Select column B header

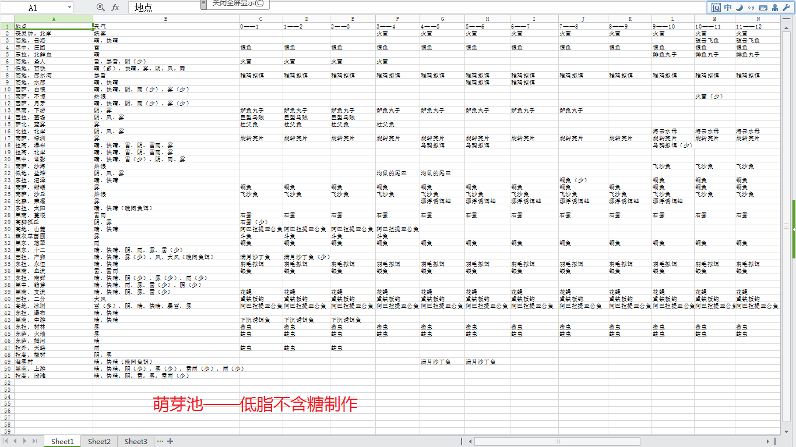coord(165,19)
